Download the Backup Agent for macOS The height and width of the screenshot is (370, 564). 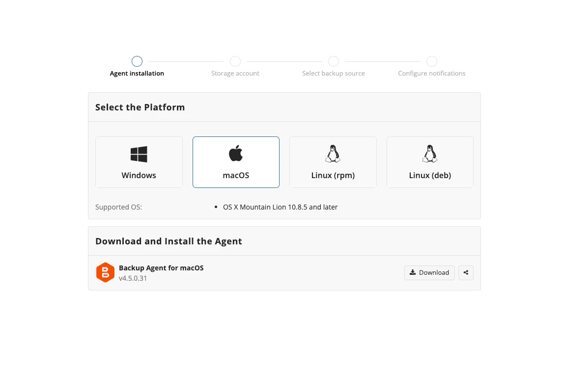pyautogui.click(x=429, y=273)
